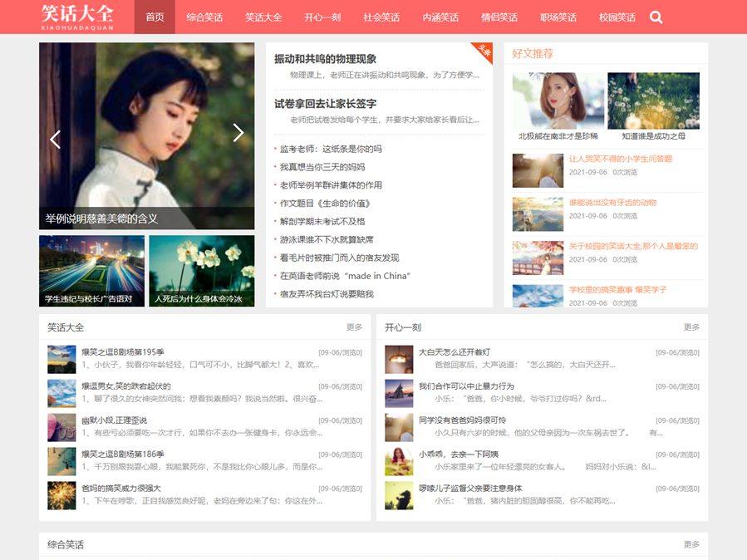
Task: Click 更多 in the 开心一刻 section
Action: point(691,327)
